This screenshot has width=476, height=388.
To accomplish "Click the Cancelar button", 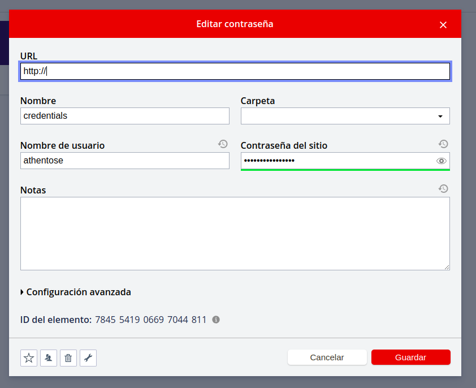I will (x=327, y=357).
